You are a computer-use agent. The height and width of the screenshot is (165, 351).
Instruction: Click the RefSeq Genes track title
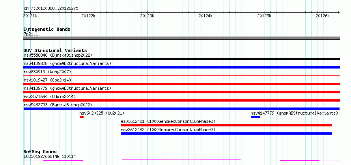point(40,152)
